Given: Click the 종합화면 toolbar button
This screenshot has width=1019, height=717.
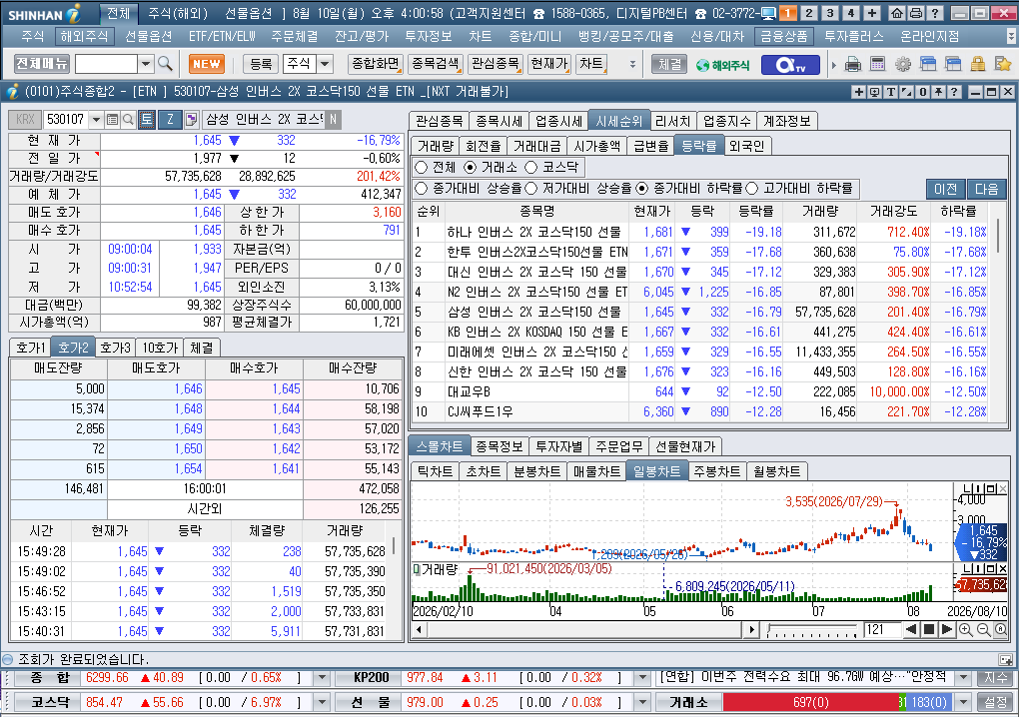Looking at the screenshot, I should tap(375, 64).
